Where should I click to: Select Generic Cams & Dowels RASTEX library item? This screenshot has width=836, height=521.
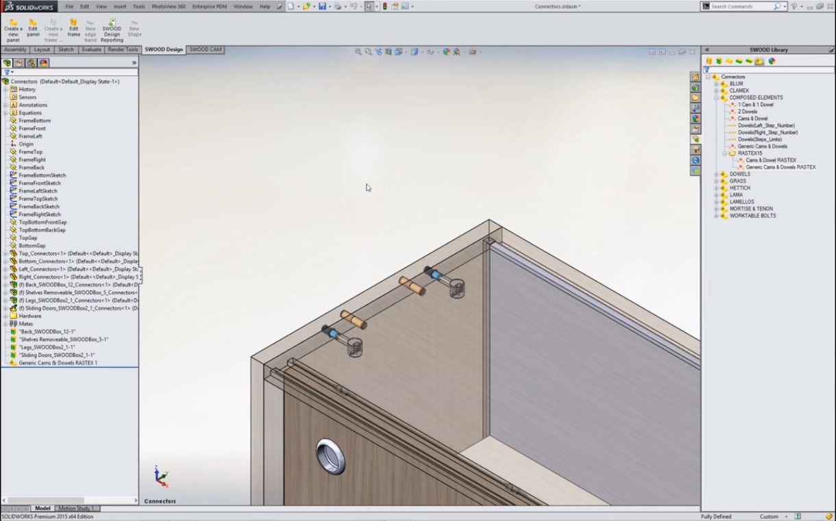coord(780,167)
